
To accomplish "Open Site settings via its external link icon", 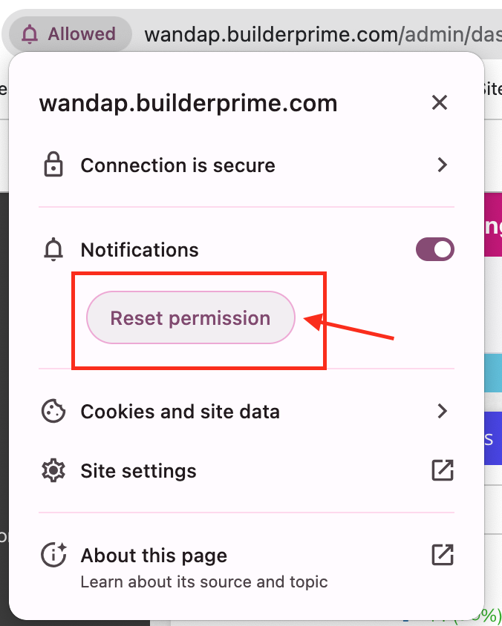I will 443,470.
